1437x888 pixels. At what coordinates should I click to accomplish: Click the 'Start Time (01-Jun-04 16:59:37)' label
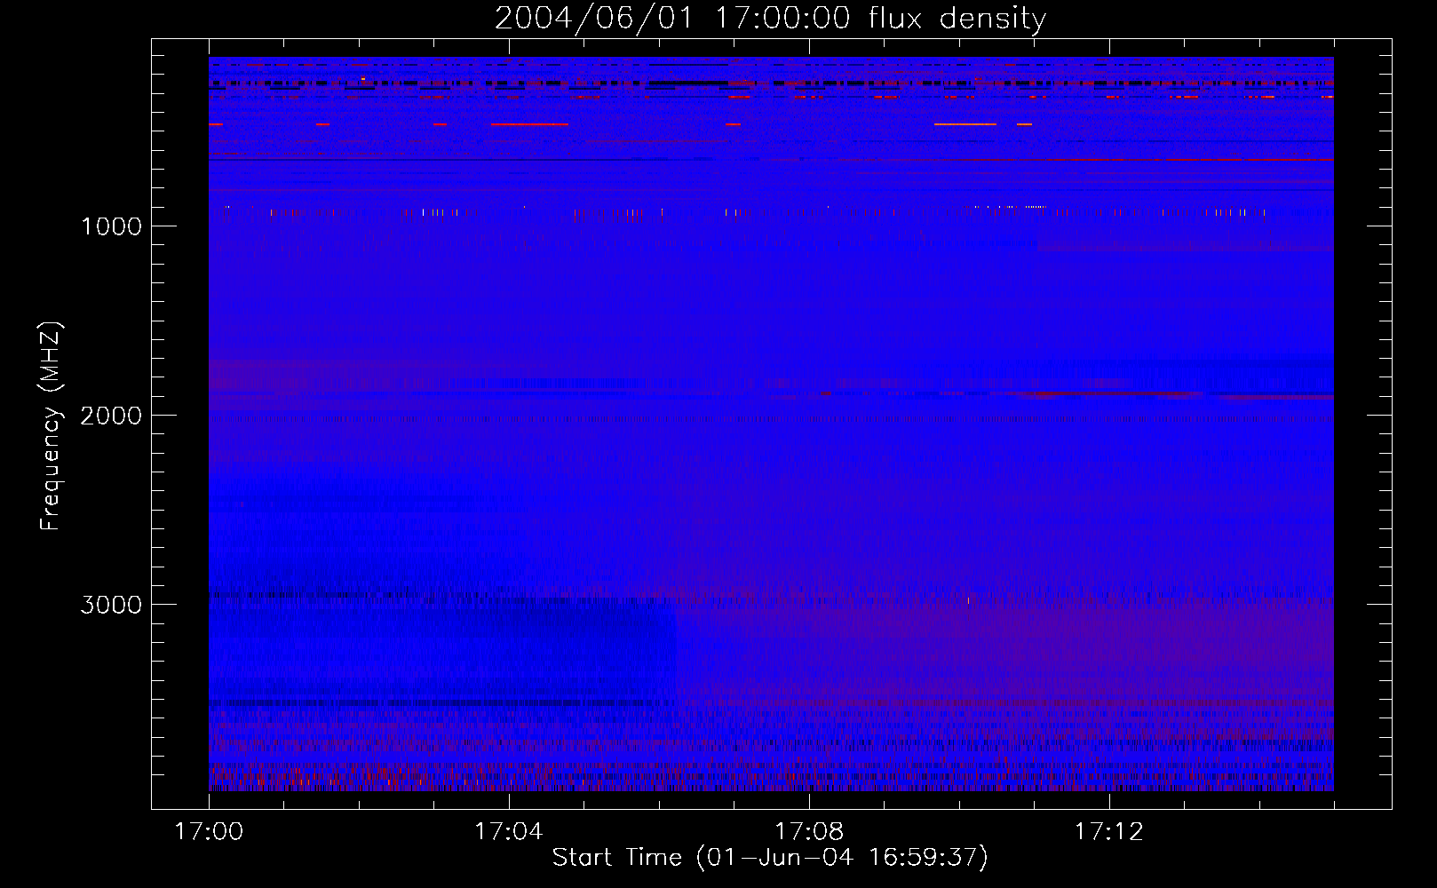(x=770, y=858)
